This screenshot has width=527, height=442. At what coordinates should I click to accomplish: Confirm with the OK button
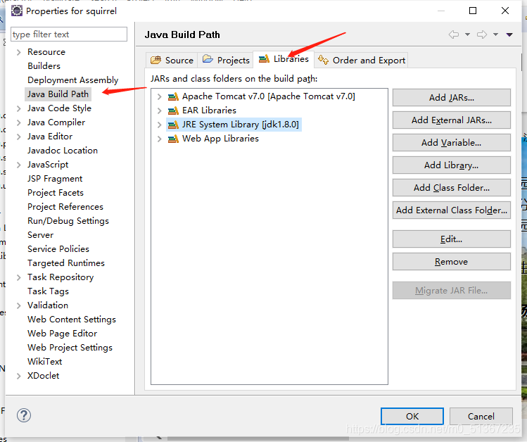click(x=412, y=416)
